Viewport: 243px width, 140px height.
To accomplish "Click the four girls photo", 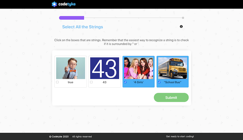I will pyautogui.click(x=139, y=68).
